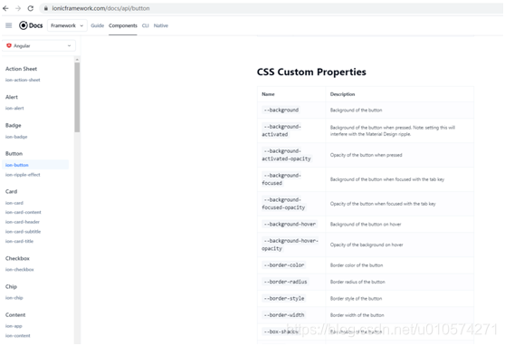Open the Framework dropdown
Viewport: 505px width, 346px height.
tap(67, 25)
